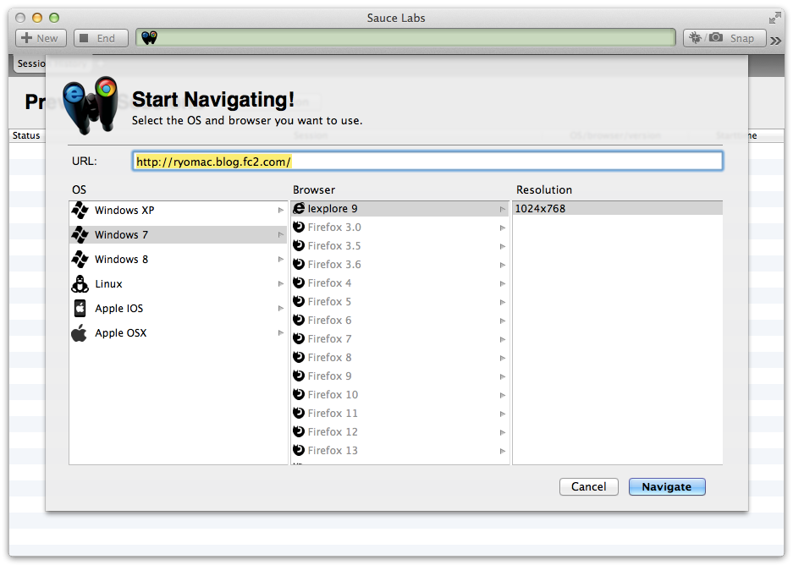Click the binoculars icon in the address bar
793x565 pixels.
[x=149, y=38]
